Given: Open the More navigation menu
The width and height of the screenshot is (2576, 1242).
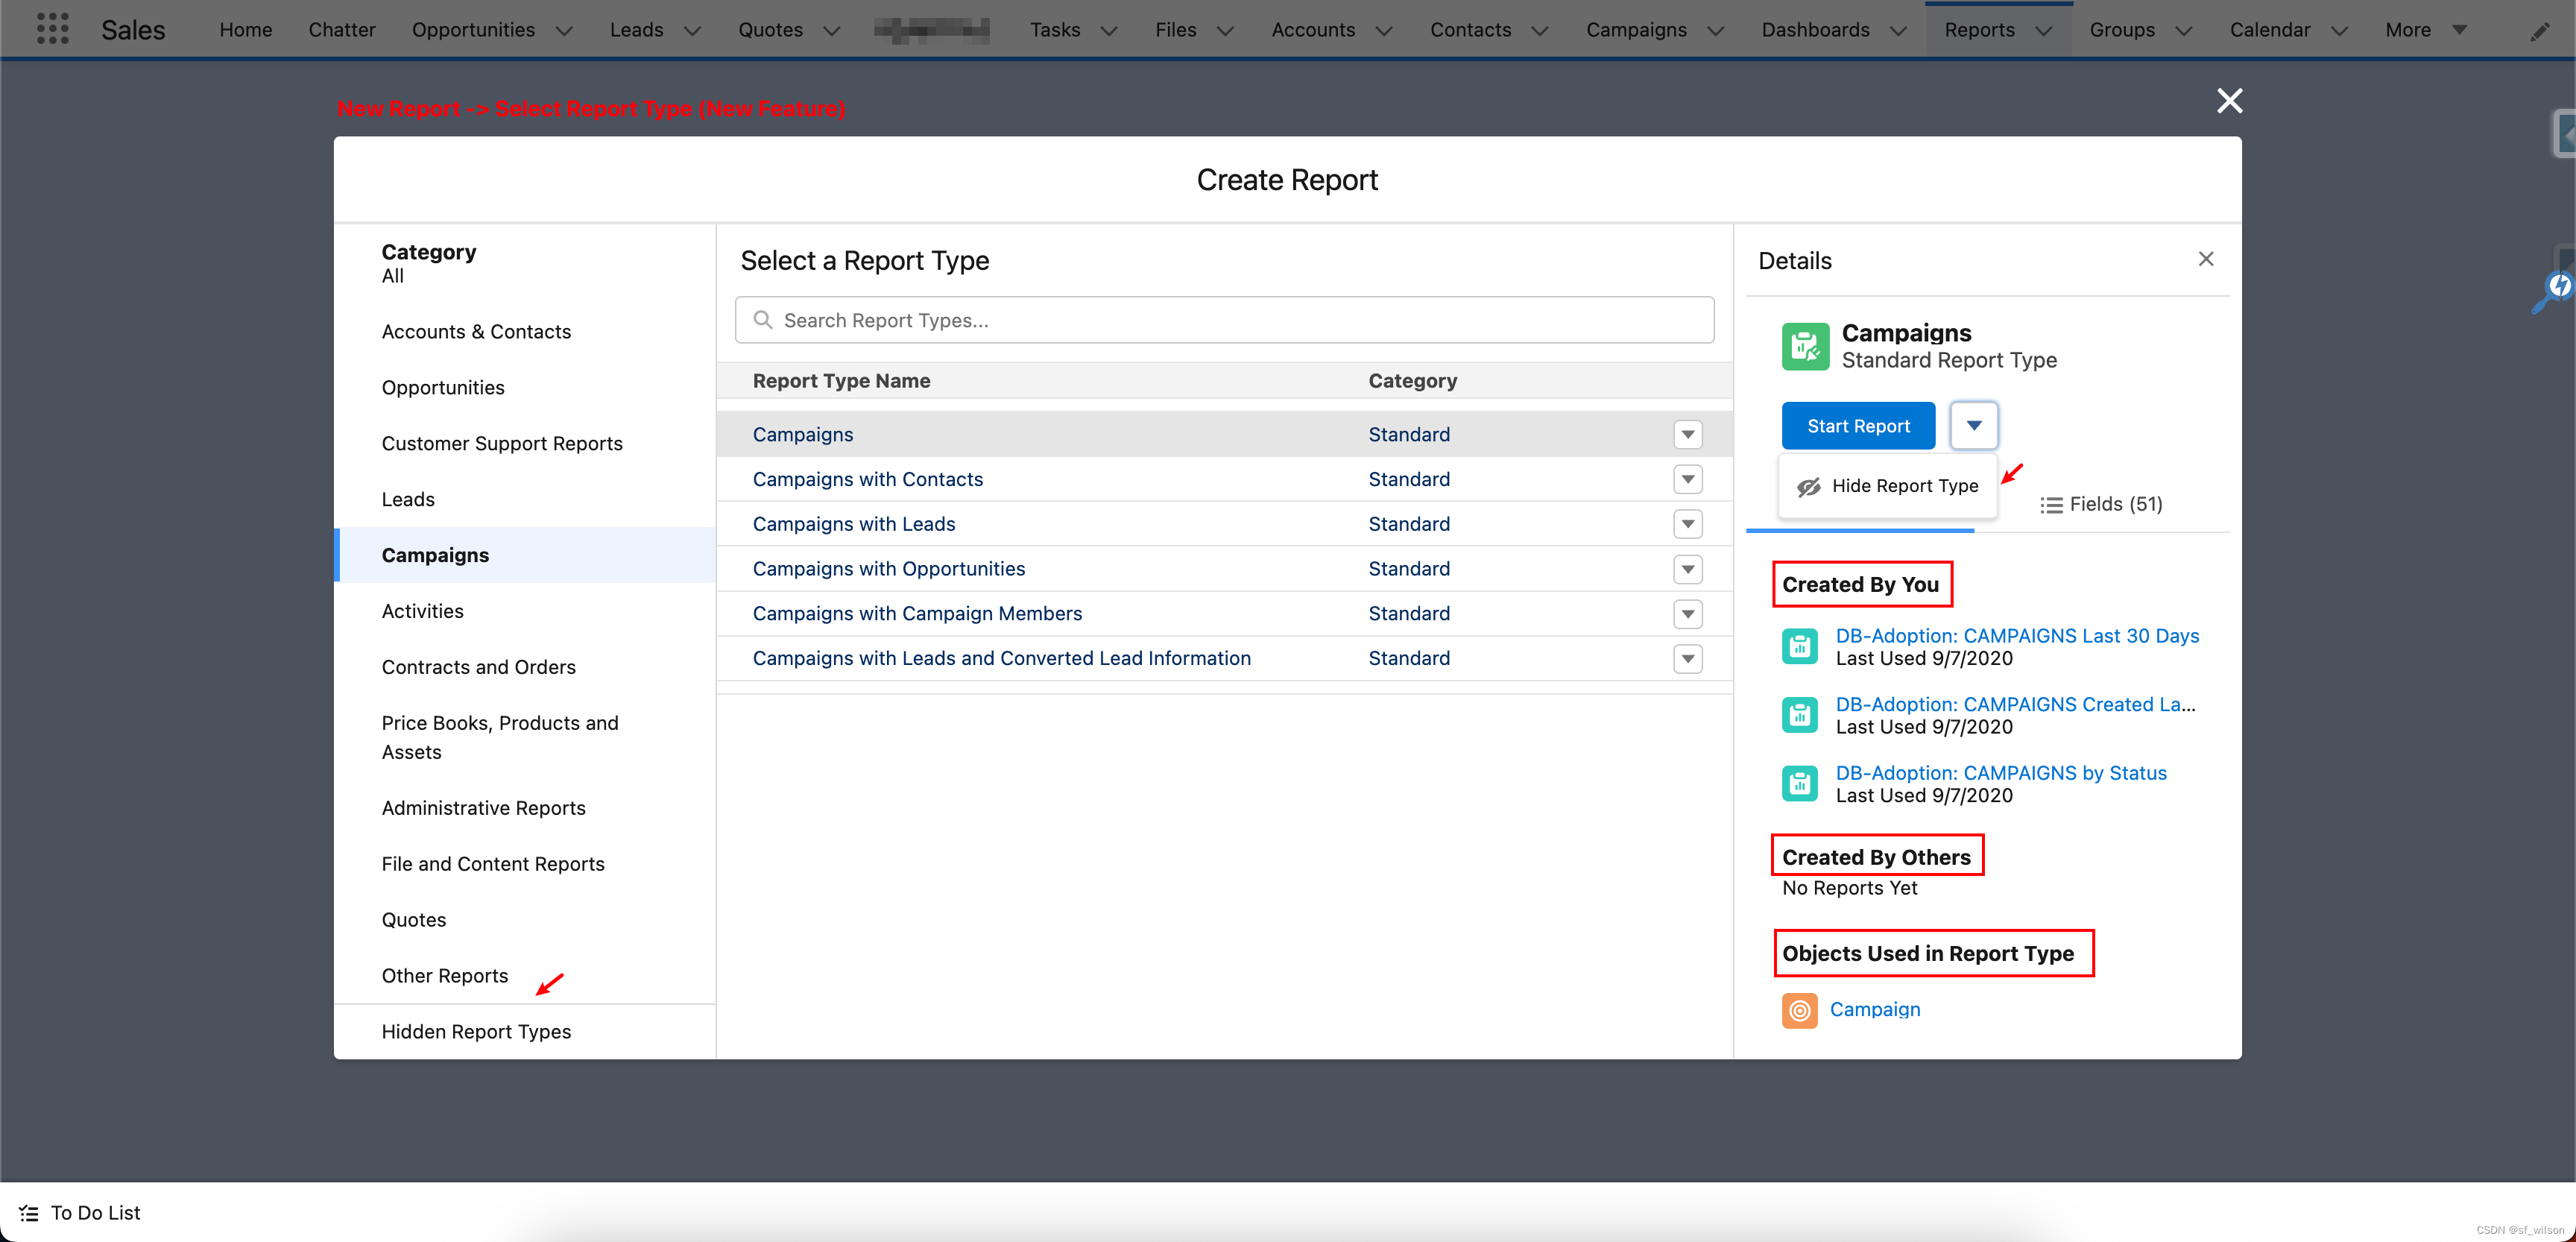Looking at the screenshot, I should [x=2425, y=30].
